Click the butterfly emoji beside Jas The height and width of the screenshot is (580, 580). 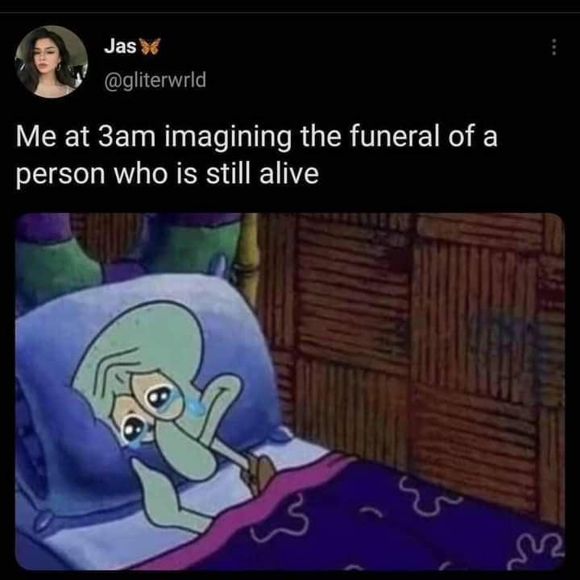151,47
